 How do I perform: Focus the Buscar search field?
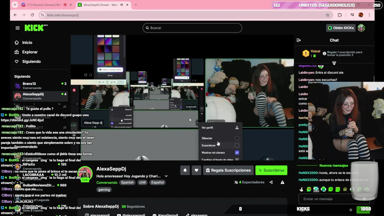click(192, 28)
